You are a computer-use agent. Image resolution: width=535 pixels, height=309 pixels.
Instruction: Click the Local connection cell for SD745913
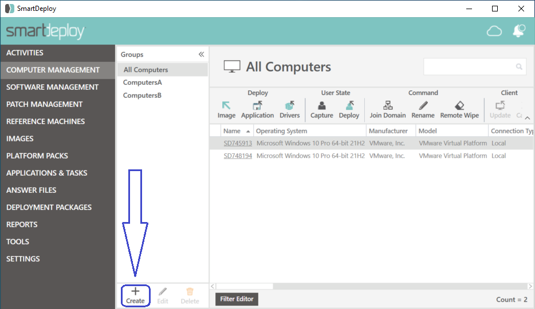pyautogui.click(x=511, y=144)
